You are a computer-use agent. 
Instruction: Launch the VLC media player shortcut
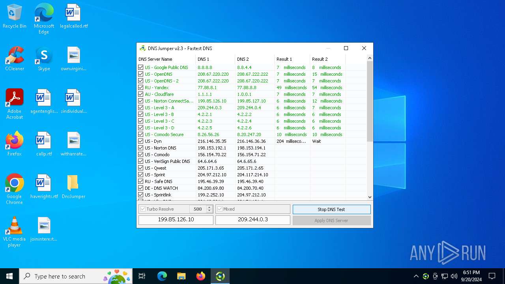[15, 232]
